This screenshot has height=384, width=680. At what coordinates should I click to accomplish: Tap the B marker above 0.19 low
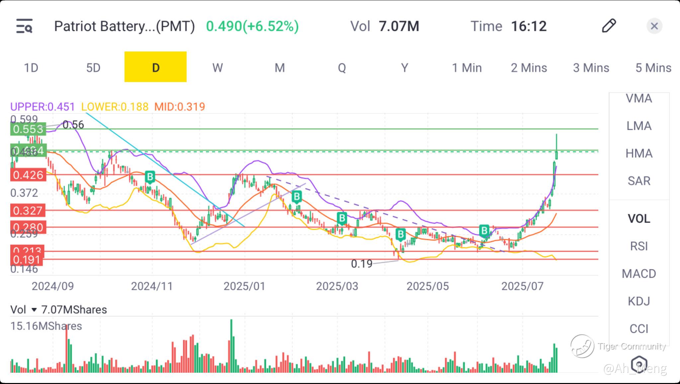(401, 234)
